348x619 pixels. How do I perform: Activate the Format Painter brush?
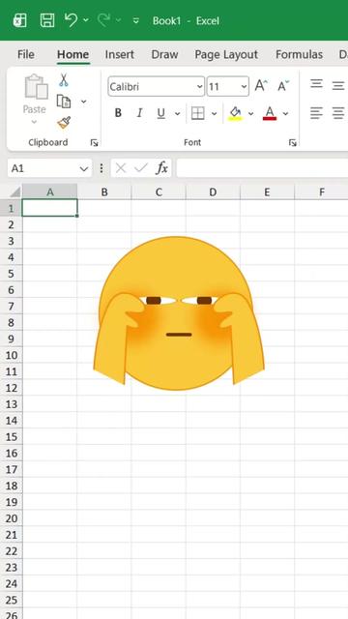coord(64,123)
